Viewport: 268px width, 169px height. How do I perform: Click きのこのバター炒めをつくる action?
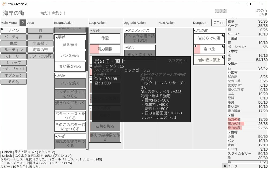70,127
